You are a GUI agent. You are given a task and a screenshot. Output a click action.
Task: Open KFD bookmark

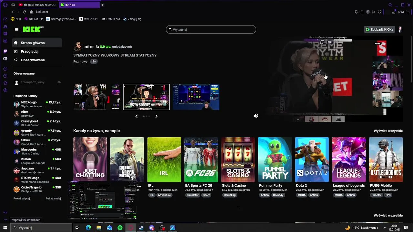click(x=16, y=19)
